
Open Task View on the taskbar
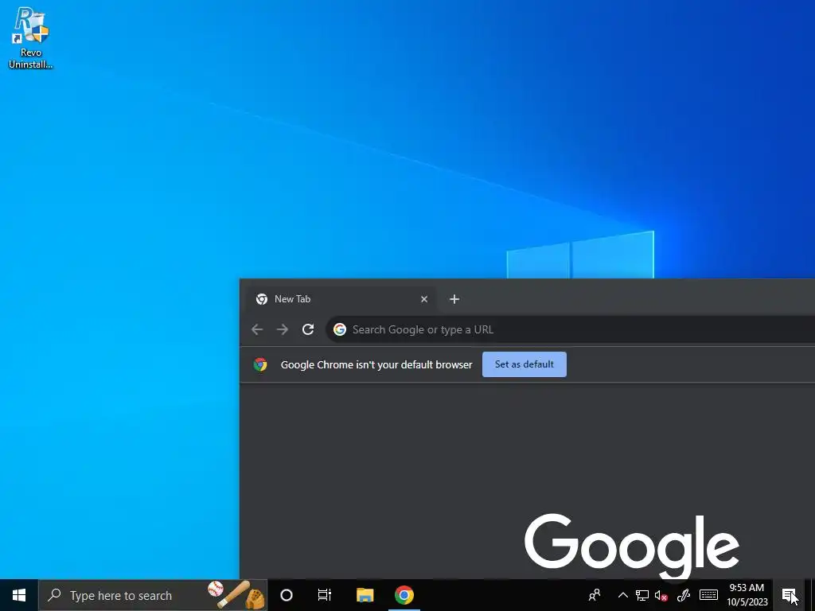(325, 595)
